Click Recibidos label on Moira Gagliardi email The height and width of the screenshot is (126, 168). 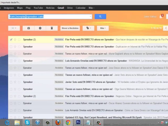coord(59,54)
